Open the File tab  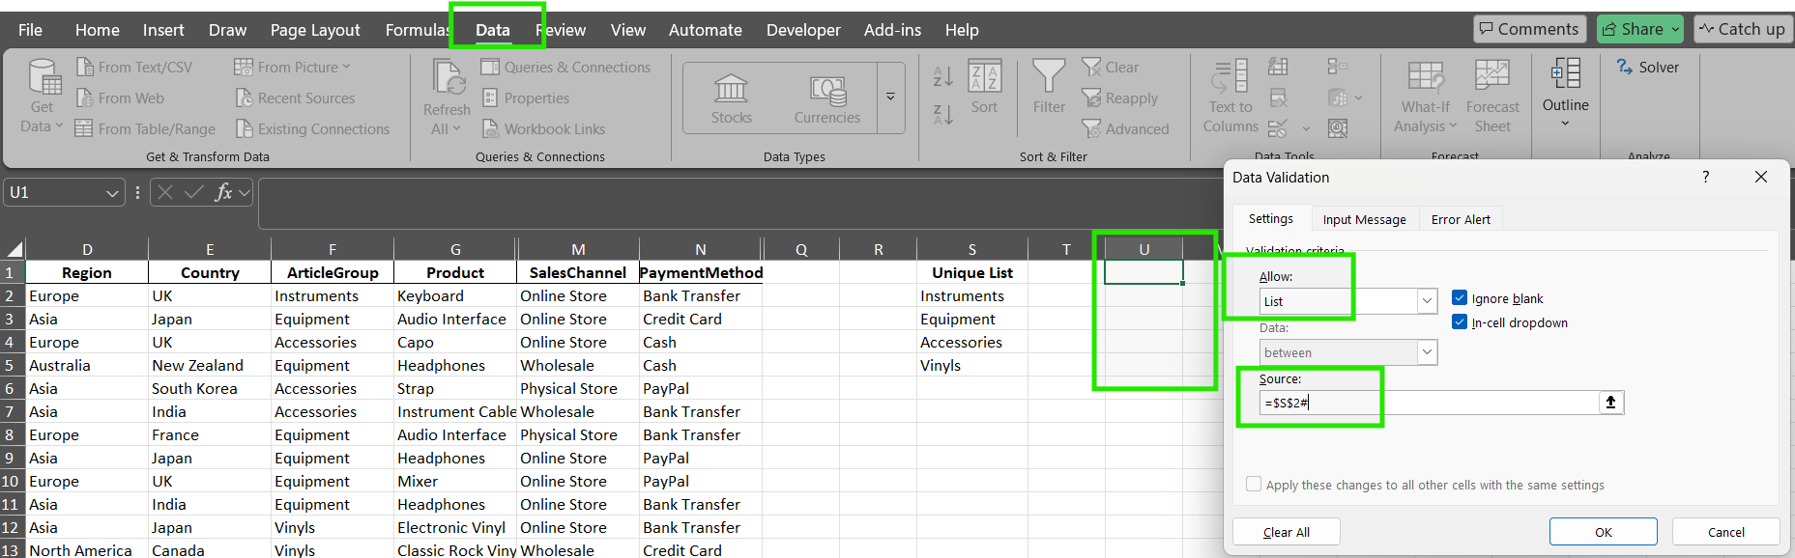(30, 30)
